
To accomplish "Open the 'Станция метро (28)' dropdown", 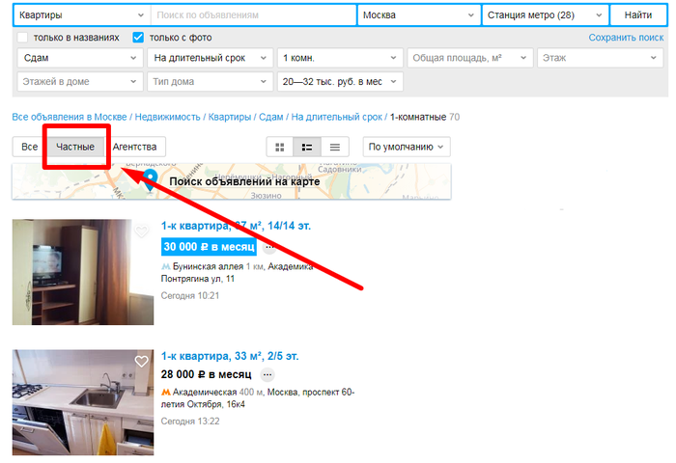I will pyautogui.click(x=545, y=15).
